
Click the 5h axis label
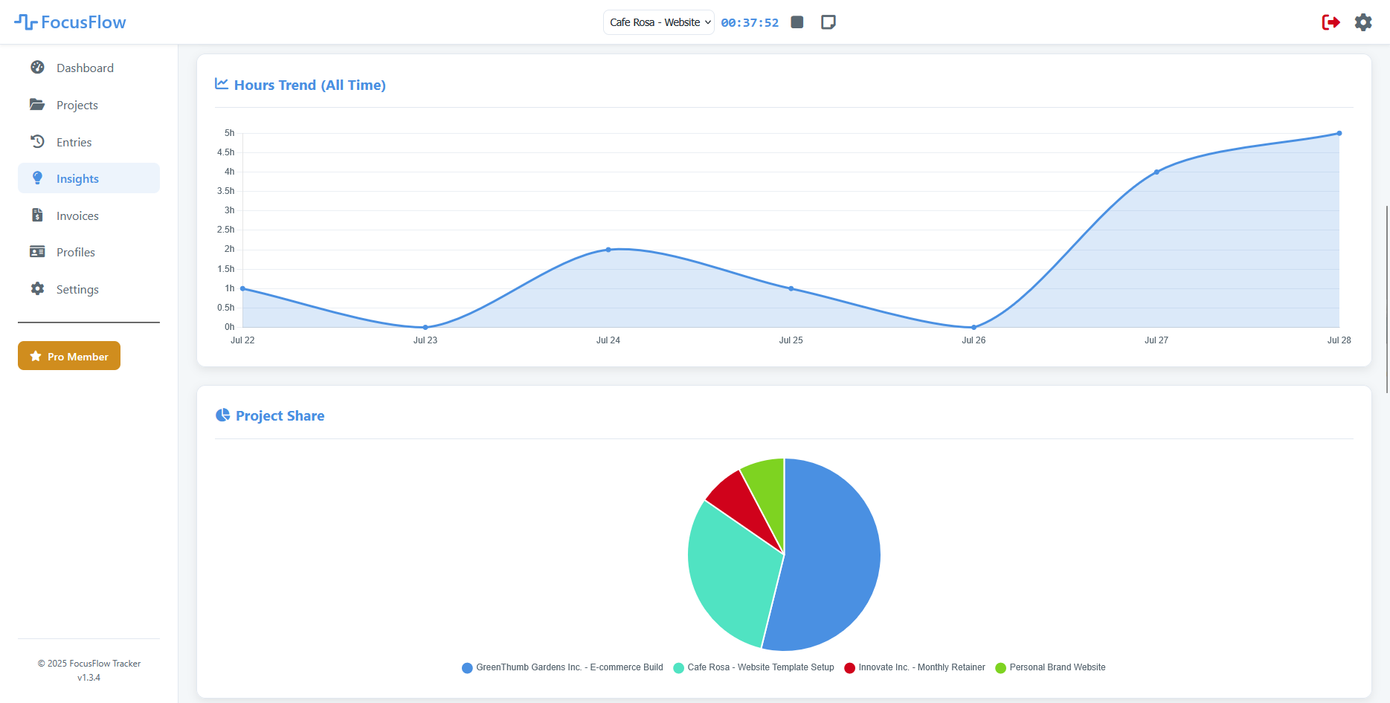pos(229,133)
